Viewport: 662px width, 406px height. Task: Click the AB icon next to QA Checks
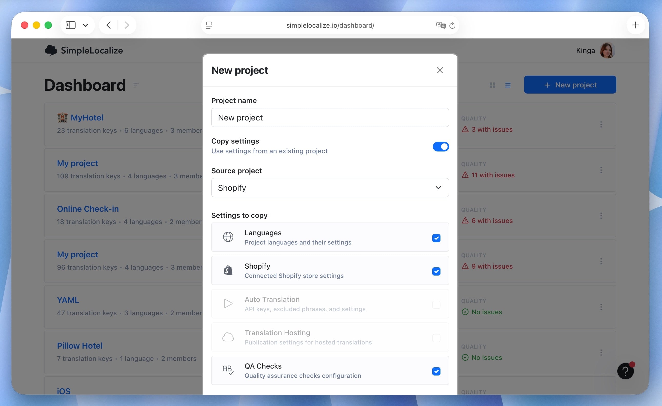(x=228, y=370)
